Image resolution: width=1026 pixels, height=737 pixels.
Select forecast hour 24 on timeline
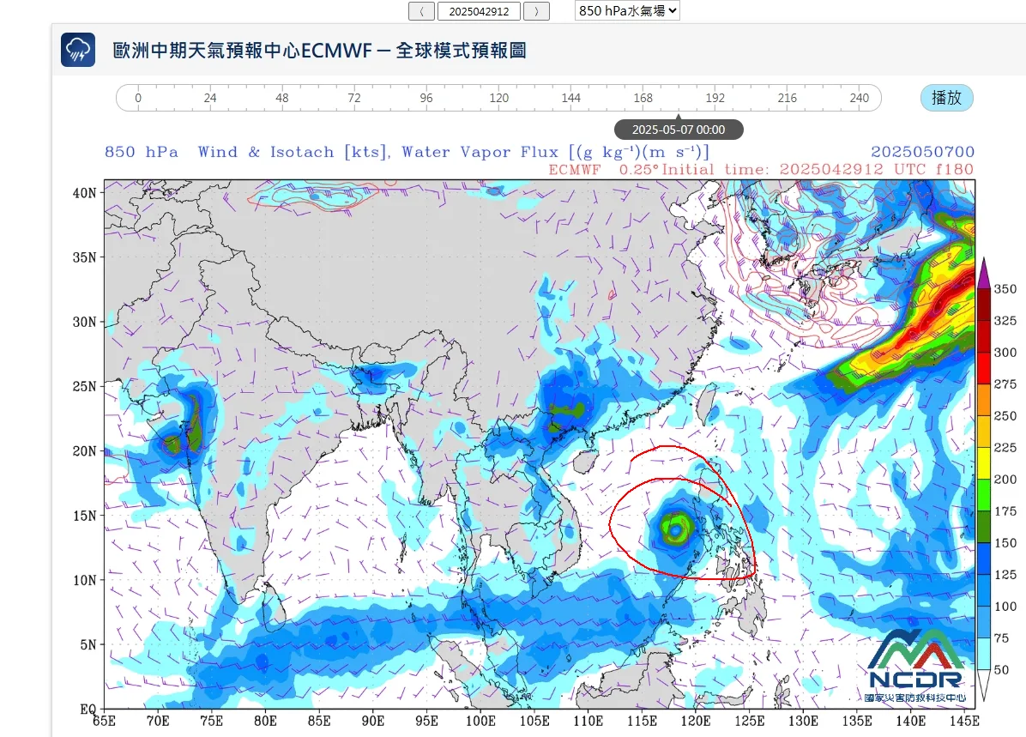(x=210, y=98)
